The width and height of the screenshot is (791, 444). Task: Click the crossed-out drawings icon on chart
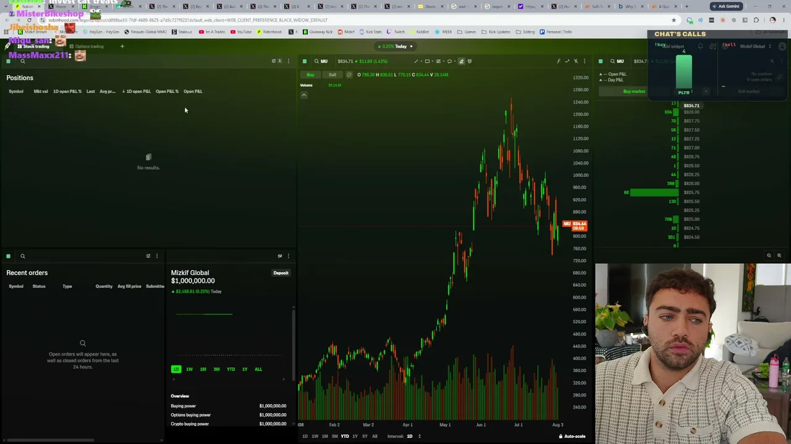576,61
